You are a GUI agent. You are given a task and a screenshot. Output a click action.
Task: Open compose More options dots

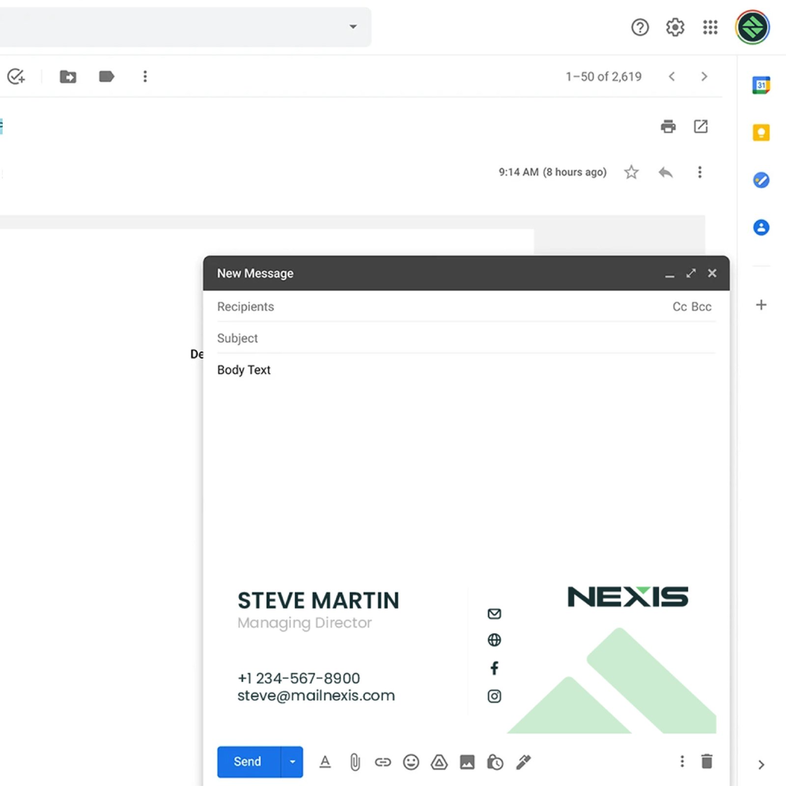click(x=682, y=761)
